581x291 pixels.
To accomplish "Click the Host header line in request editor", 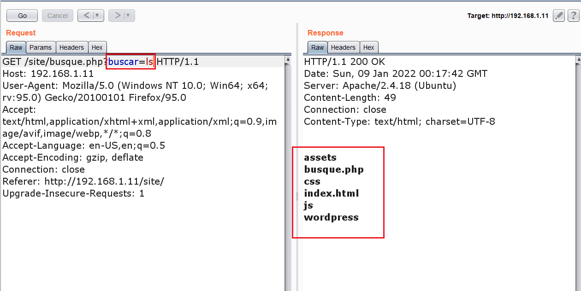I will (x=48, y=74).
